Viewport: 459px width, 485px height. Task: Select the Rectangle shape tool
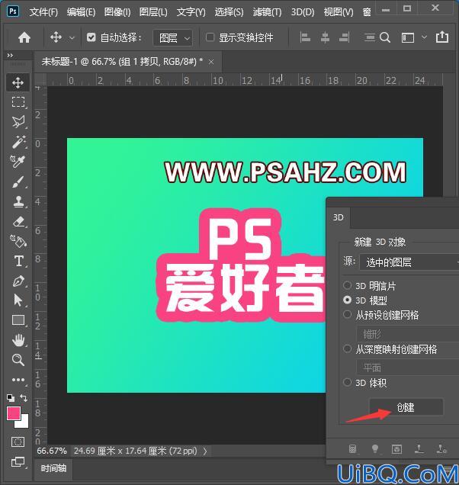pyautogui.click(x=18, y=320)
